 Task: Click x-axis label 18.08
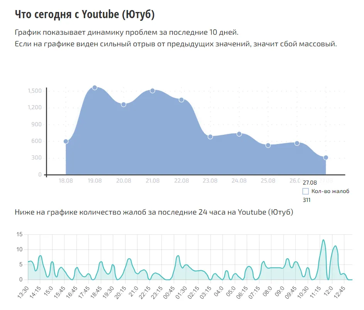click(x=66, y=181)
